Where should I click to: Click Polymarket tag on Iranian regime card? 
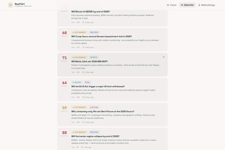click(80, 132)
